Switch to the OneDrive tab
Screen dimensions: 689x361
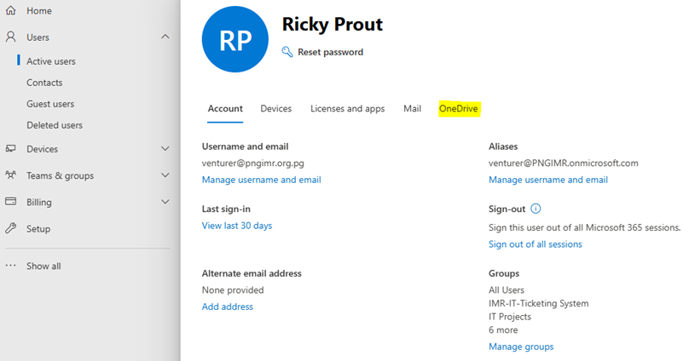(x=458, y=109)
